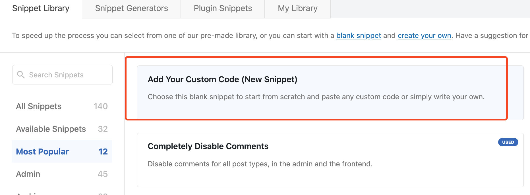Show Available Snippets
Viewport: 530px width, 195px height.
point(51,129)
